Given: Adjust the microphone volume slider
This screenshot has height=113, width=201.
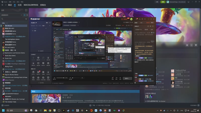Looking at the screenshot, I should 60,78.
